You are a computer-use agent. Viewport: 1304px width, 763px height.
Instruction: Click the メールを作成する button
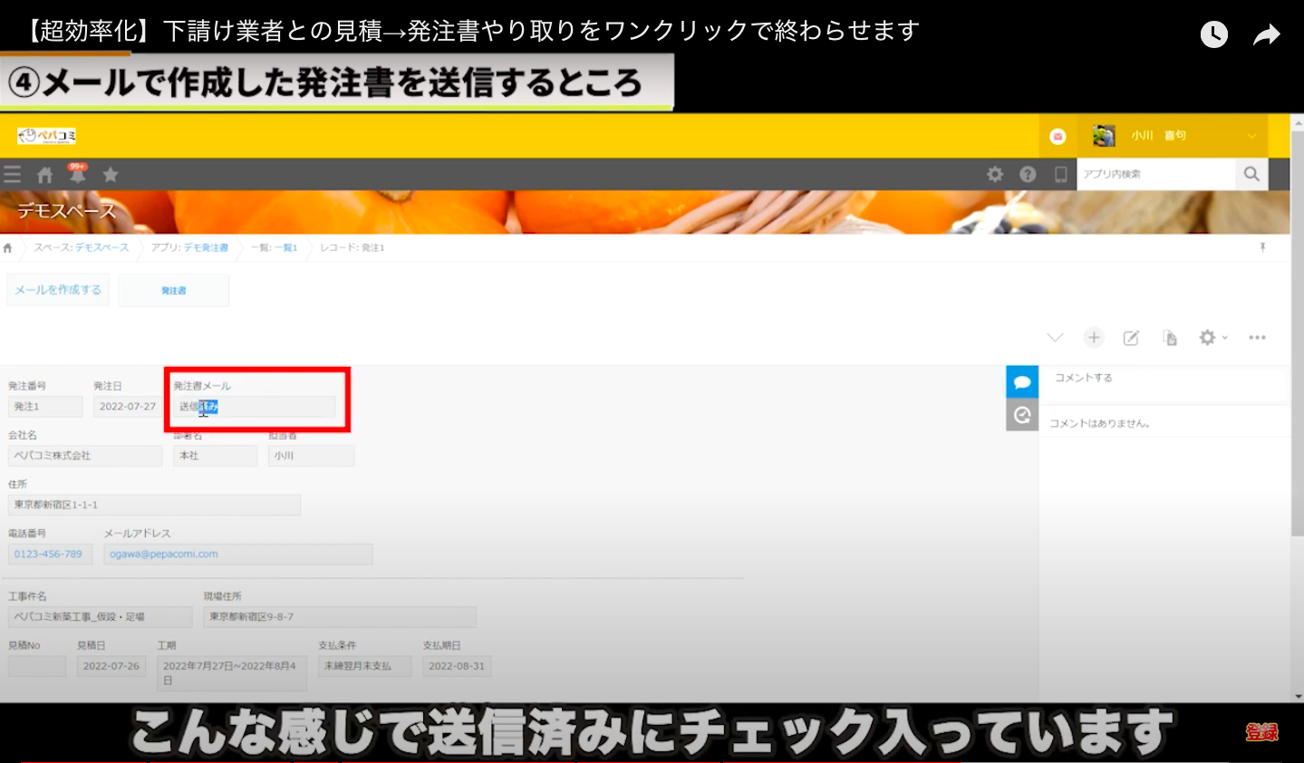58,290
